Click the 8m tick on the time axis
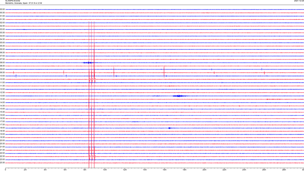The height and width of the screenshot is (171, 304). point(85,170)
